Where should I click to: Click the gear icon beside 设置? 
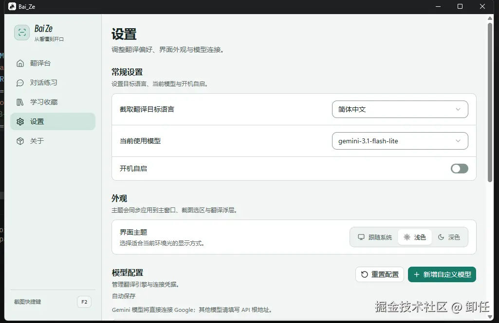click(20, 121)
